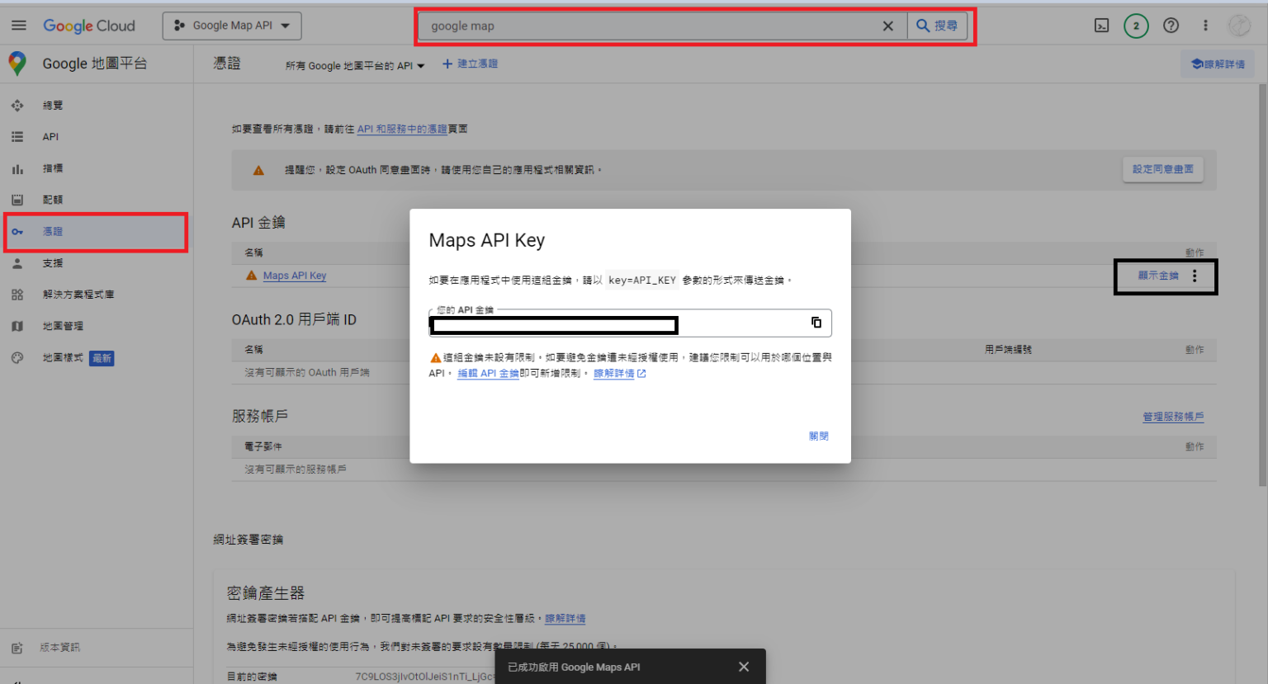Screen dimensions: 1268x684
Task: Open the Google Map API project picker
Action: tap(231, 25)
